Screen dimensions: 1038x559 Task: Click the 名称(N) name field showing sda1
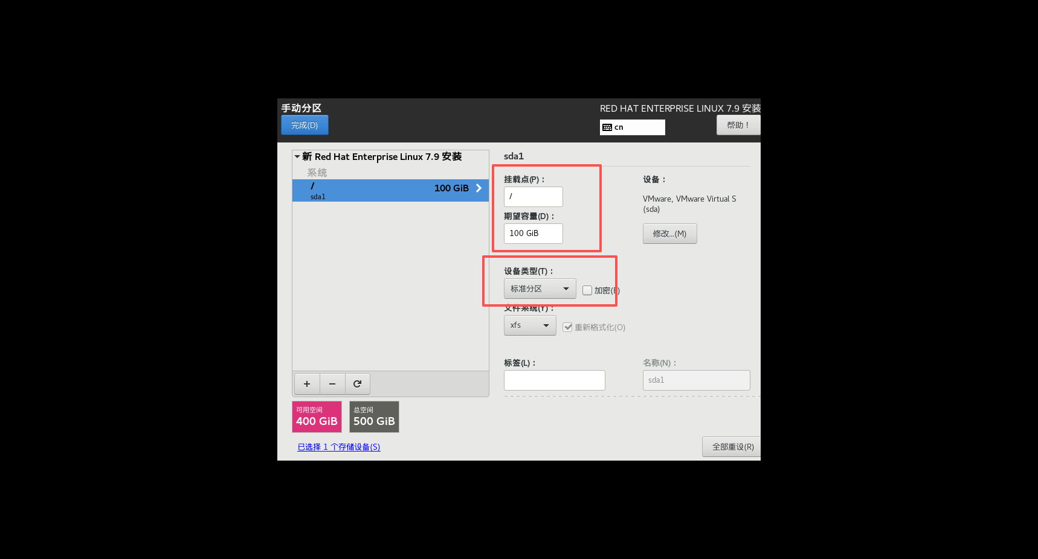[x=696, y=380]
